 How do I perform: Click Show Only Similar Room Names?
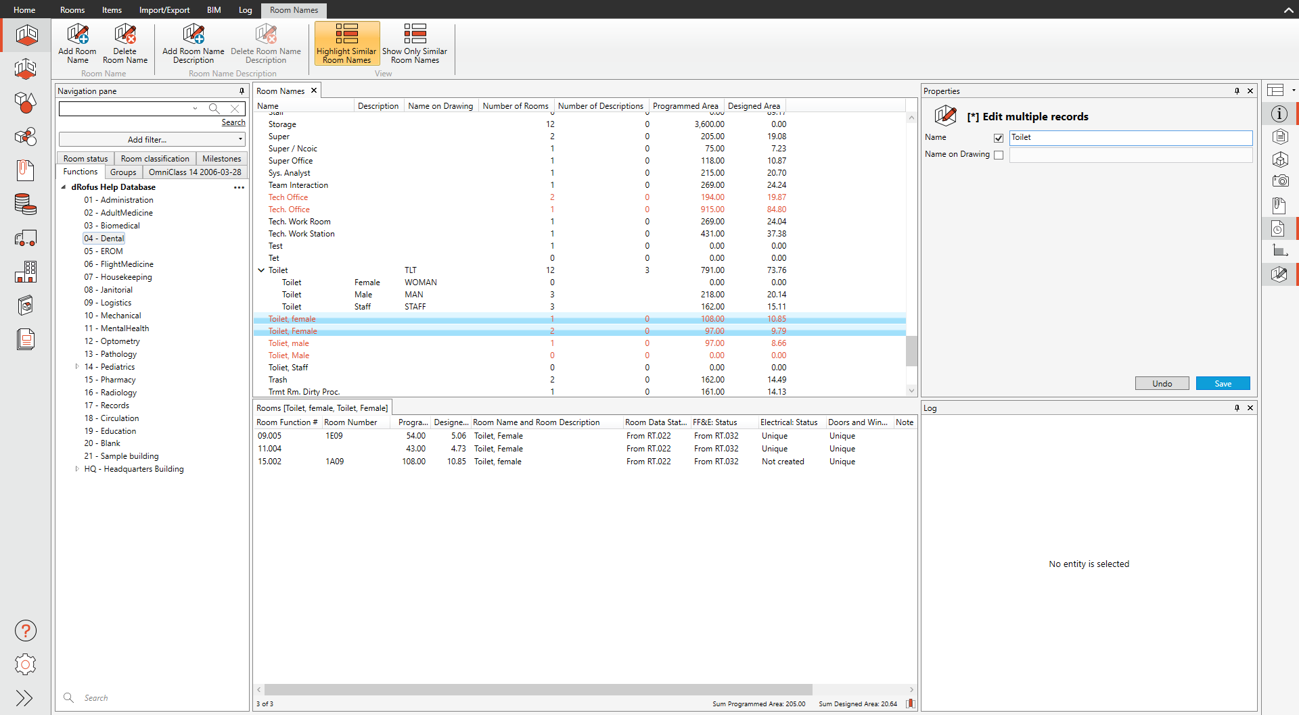click(x=415, y=43)
